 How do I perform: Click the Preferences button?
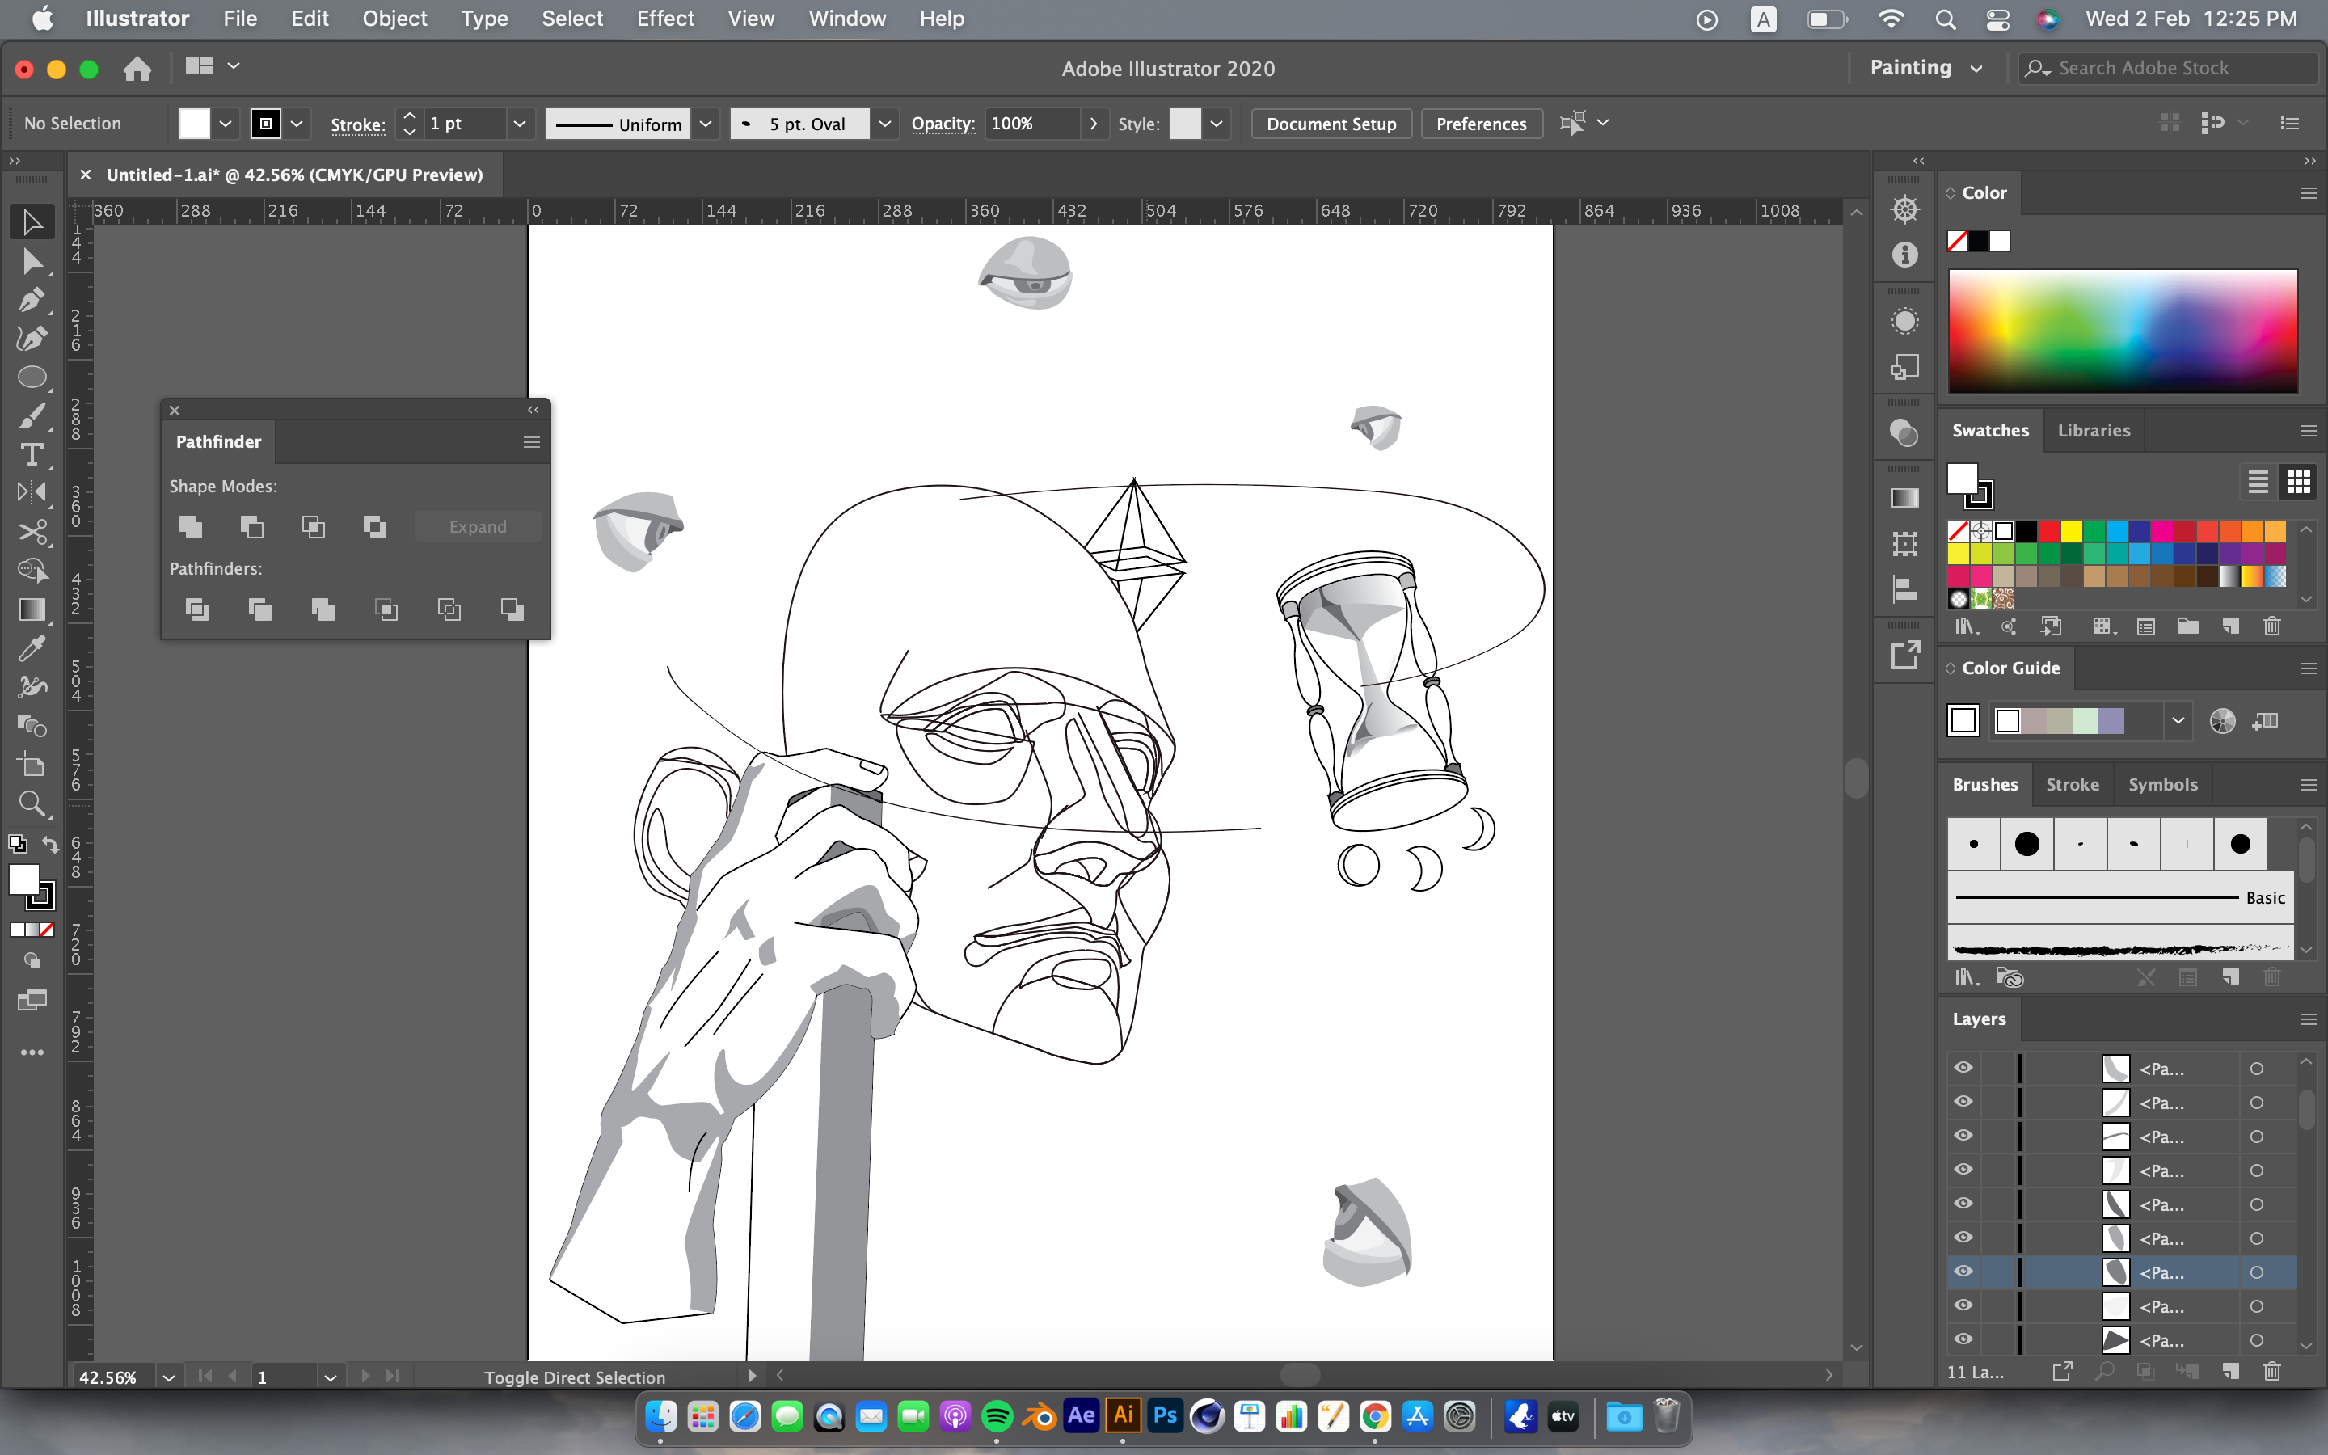(1481, 124)
